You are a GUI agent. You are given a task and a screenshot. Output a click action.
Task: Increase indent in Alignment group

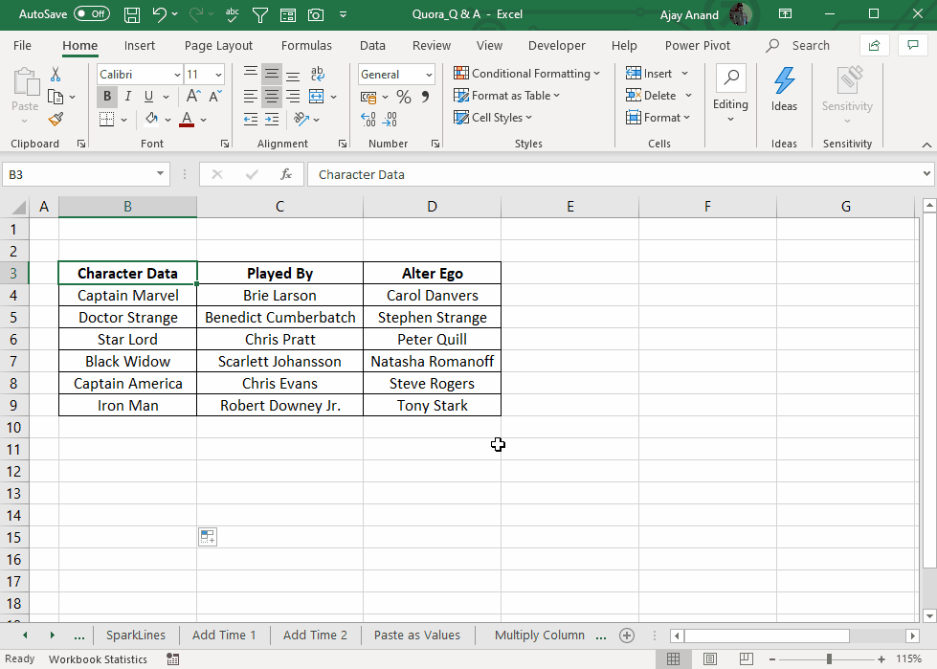click(x=272, y=119)
